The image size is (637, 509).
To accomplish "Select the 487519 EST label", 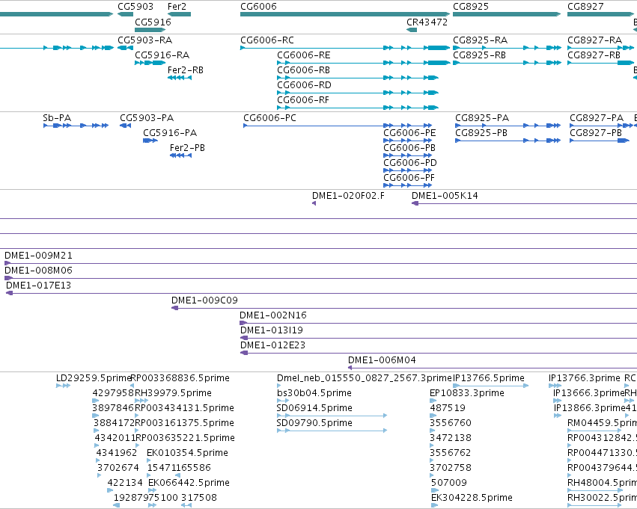I will click(x=448, y=408).
